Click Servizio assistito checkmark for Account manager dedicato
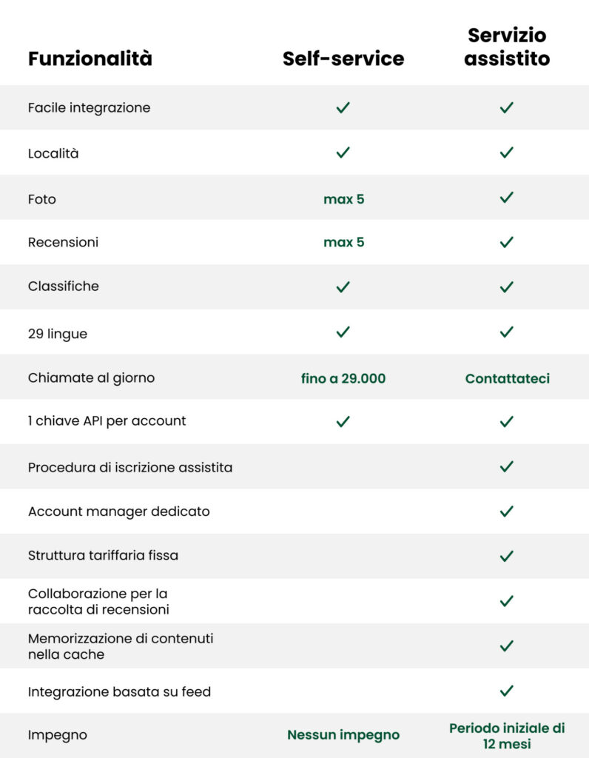 (506, 511)
